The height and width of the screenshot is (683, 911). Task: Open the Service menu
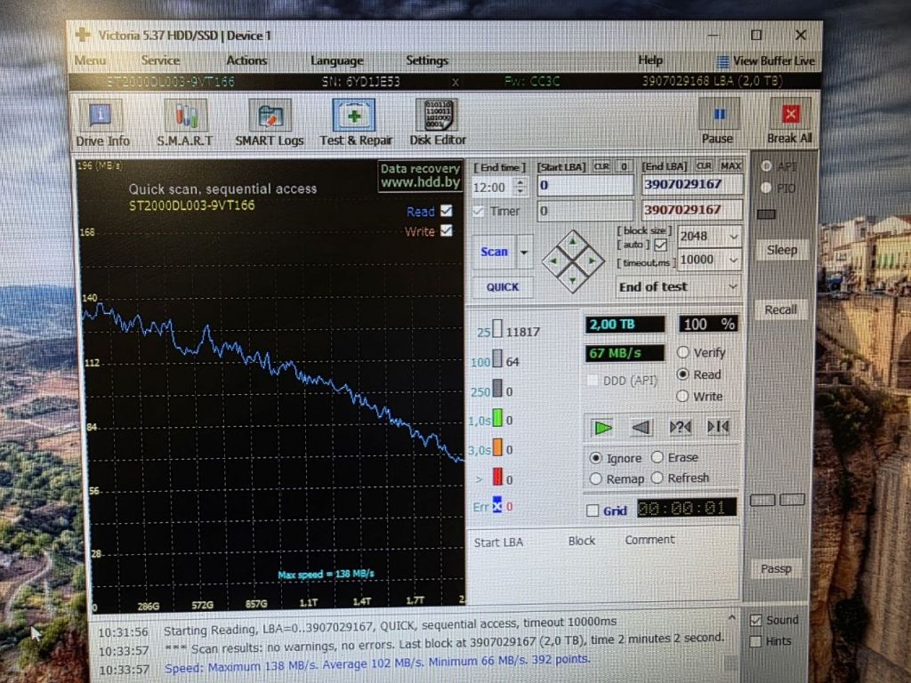pos(160,60)
